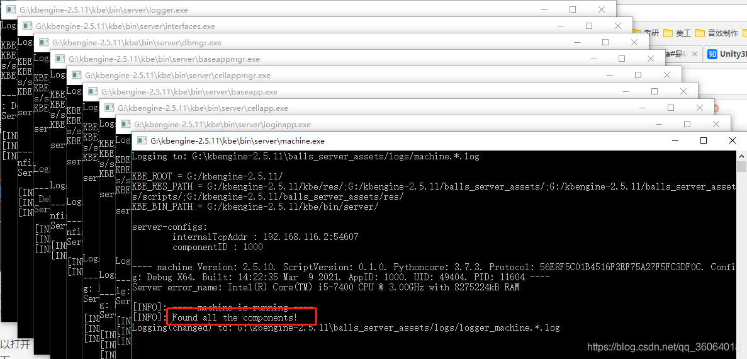Click the cellapp.exe title bar text
Image resolution: width=747 pixels, height=359 pixels.
pyautogui.click(x=203, y=108)
